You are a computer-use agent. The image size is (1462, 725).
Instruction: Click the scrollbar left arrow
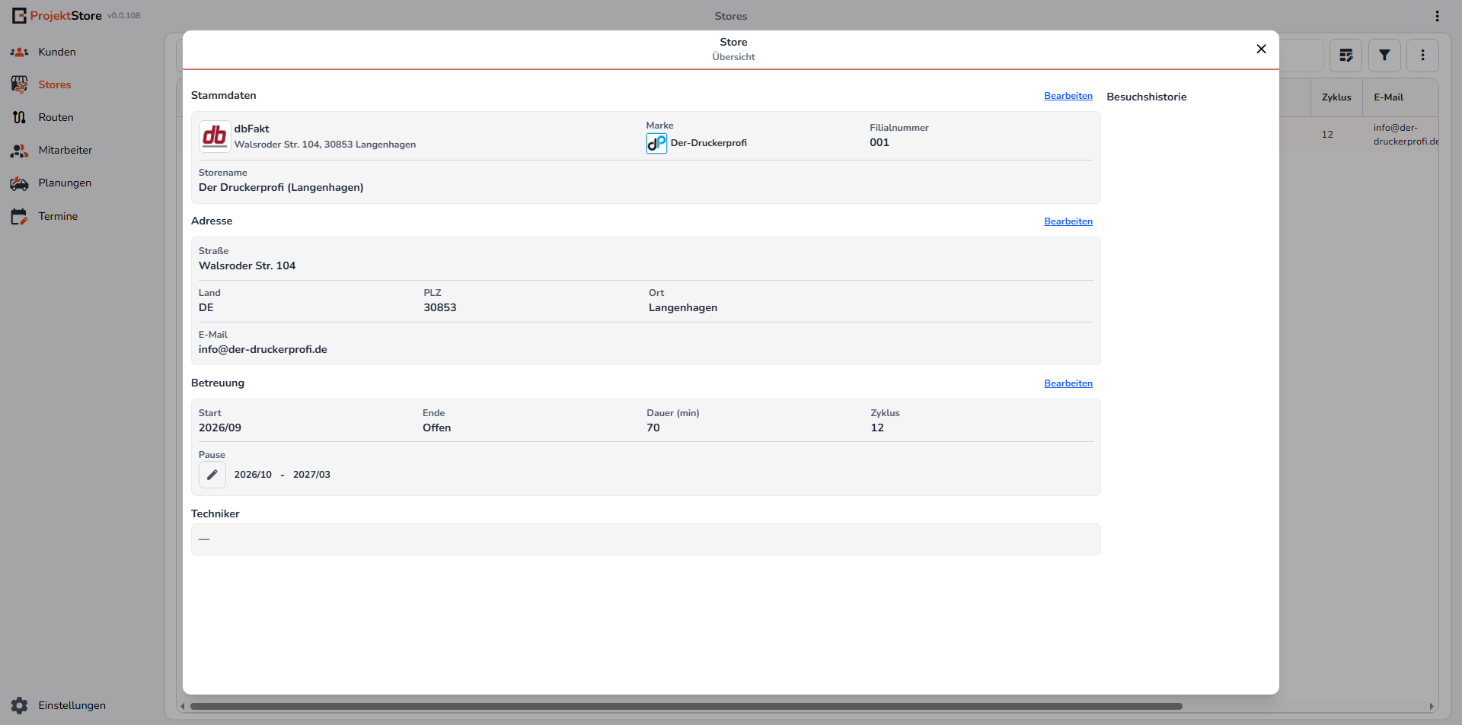(x=183, y=706)
